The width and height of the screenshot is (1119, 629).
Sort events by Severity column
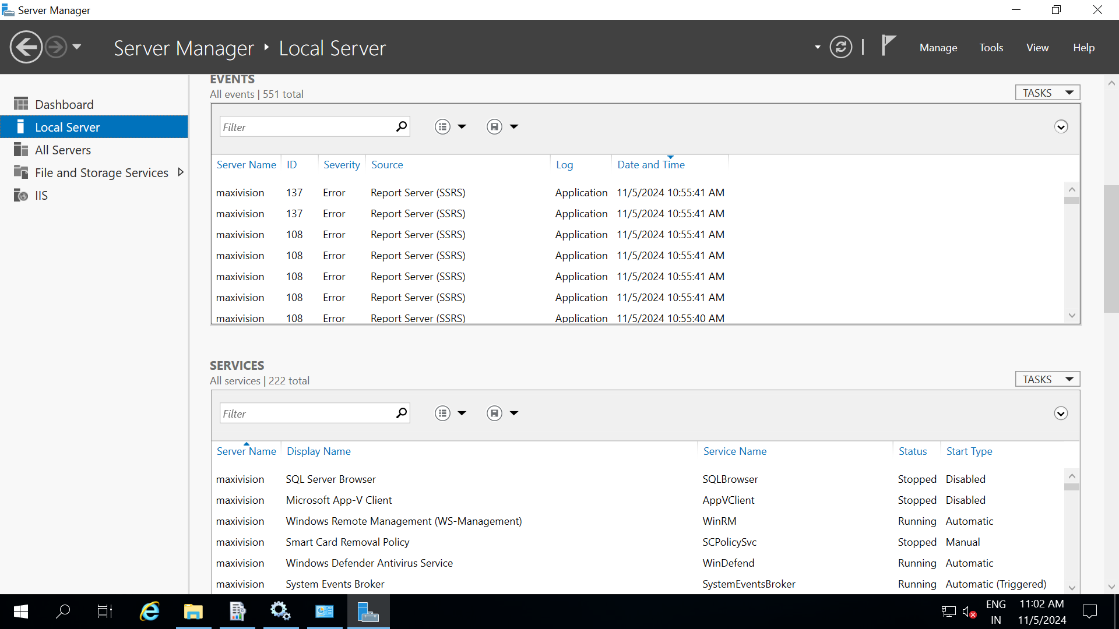click(x=342, y=165)
